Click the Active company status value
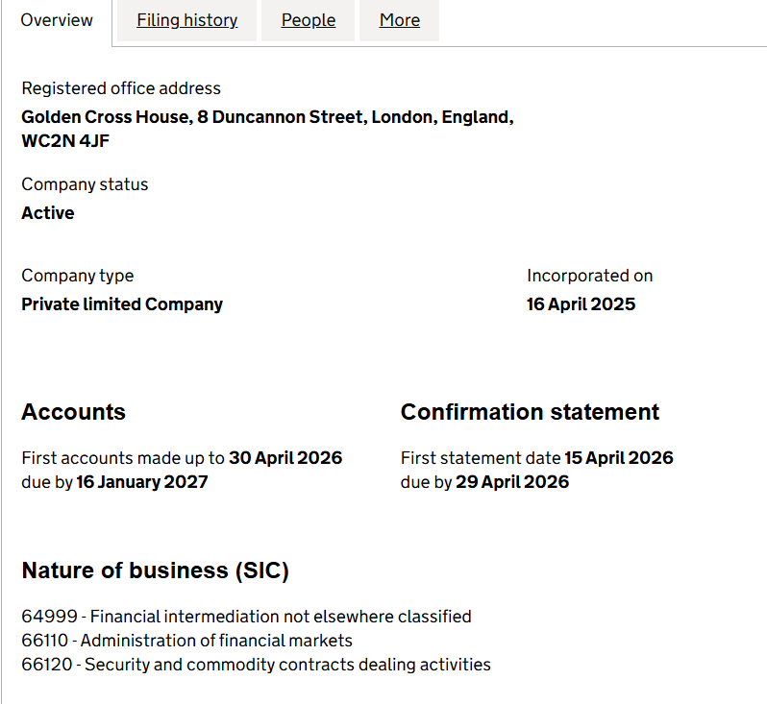This screenshot has width=767, height=704. coord(48,213)
